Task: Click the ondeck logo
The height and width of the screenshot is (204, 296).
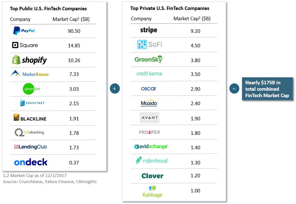Action: (31, 162)
